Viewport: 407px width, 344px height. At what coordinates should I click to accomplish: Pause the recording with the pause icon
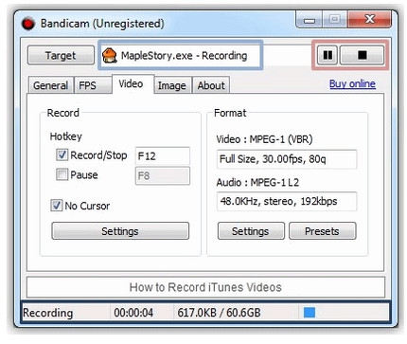pos(327,55)
